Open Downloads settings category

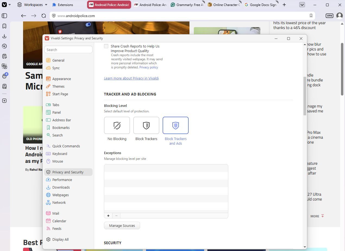coord(68,187)
